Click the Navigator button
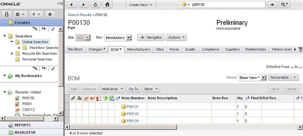The height and width of the screenshot is (136, 303). (x=151, y=38)
